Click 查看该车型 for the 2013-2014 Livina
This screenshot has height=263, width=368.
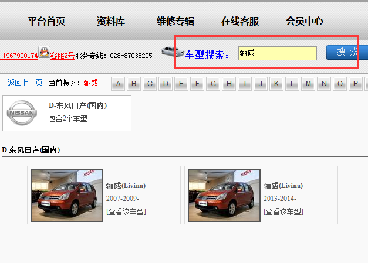(283, 211)
